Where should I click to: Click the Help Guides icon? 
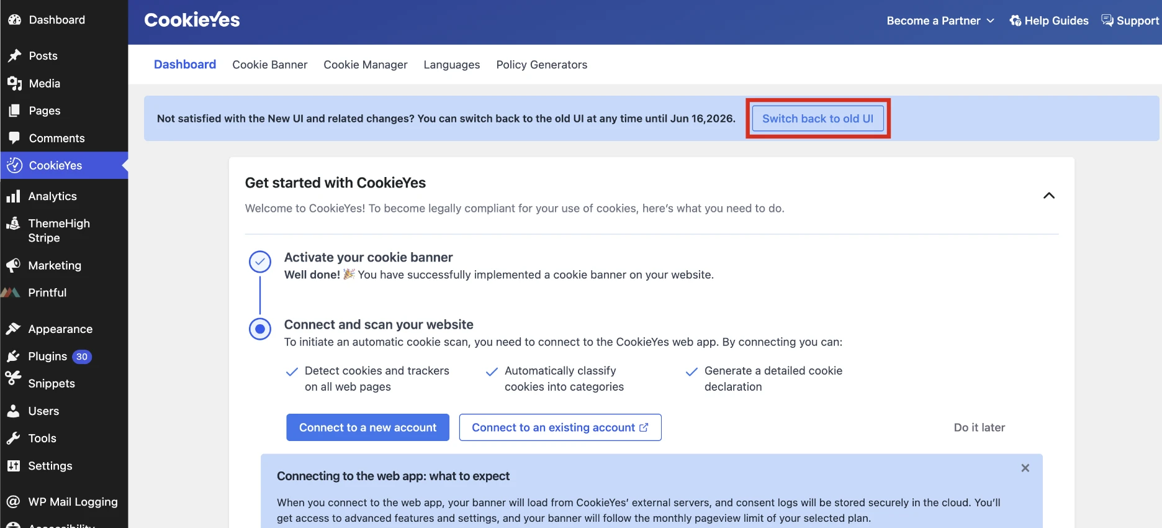pyautogui.click(x=1016, y=20)
